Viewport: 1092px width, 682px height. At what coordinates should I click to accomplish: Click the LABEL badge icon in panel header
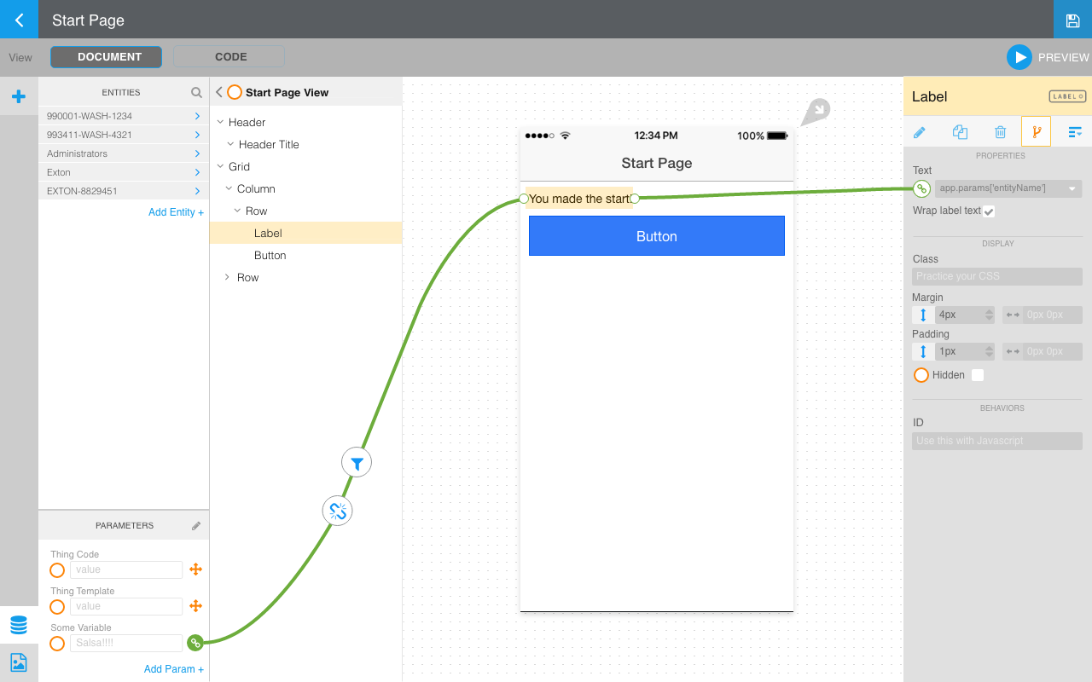pos(1067,96)
